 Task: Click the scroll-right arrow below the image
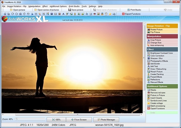[141, 114]
